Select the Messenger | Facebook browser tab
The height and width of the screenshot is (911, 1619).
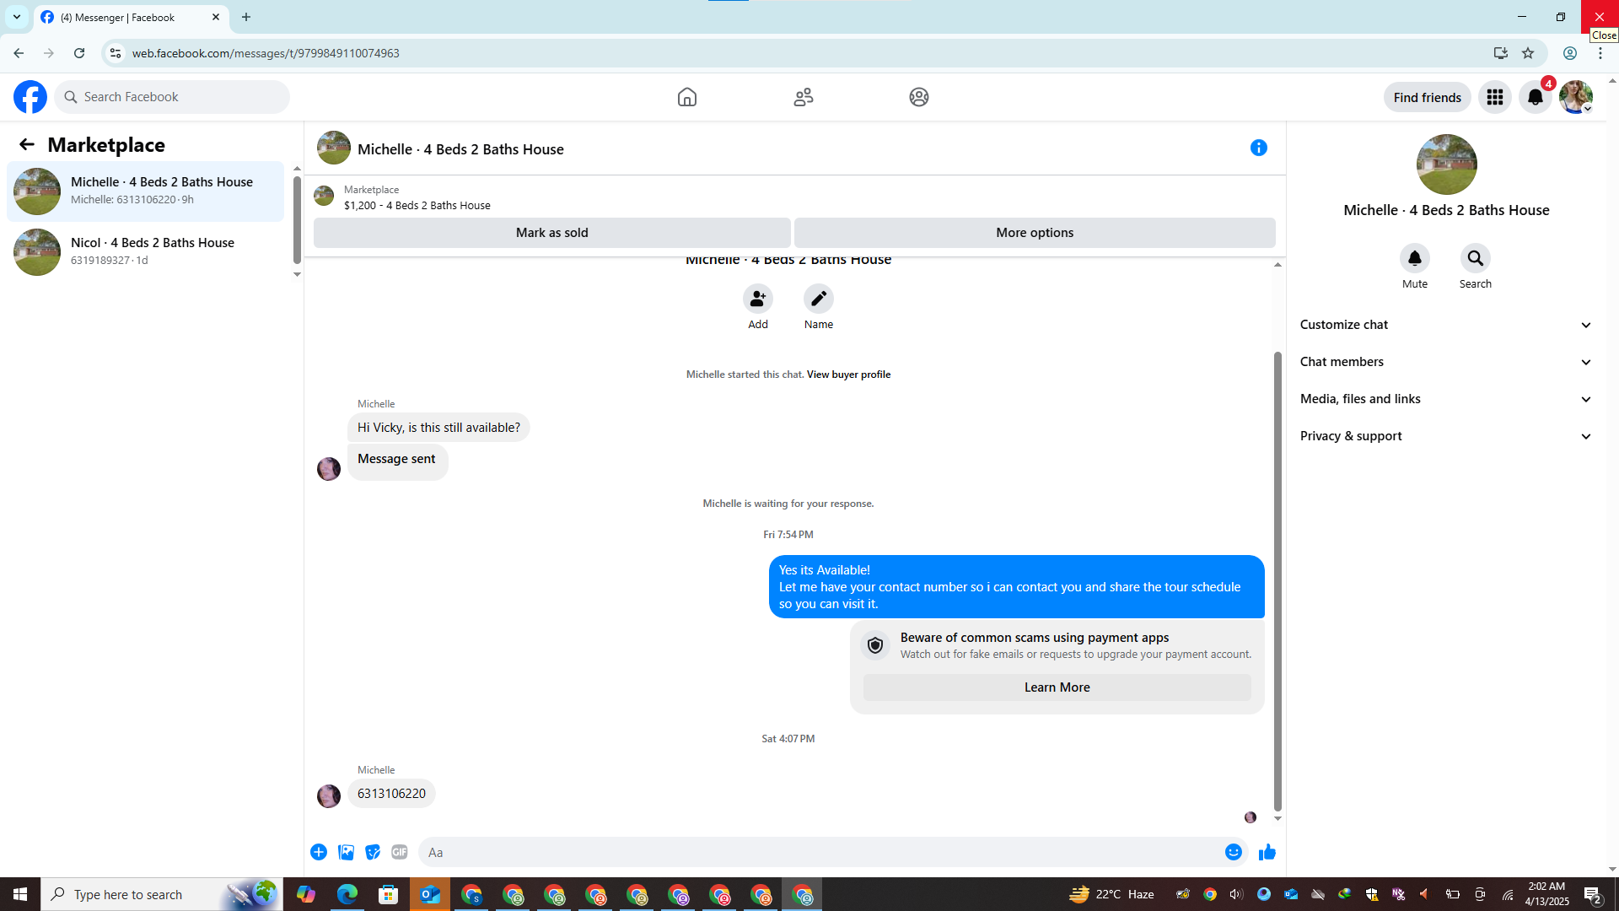(x=131, y=17)
